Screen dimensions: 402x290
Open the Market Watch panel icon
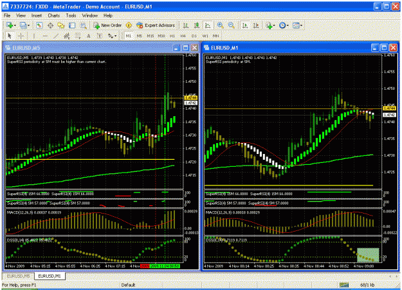point(39,25)
